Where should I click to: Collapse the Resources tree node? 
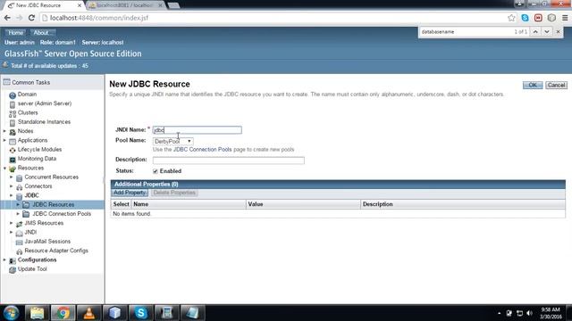4,169
